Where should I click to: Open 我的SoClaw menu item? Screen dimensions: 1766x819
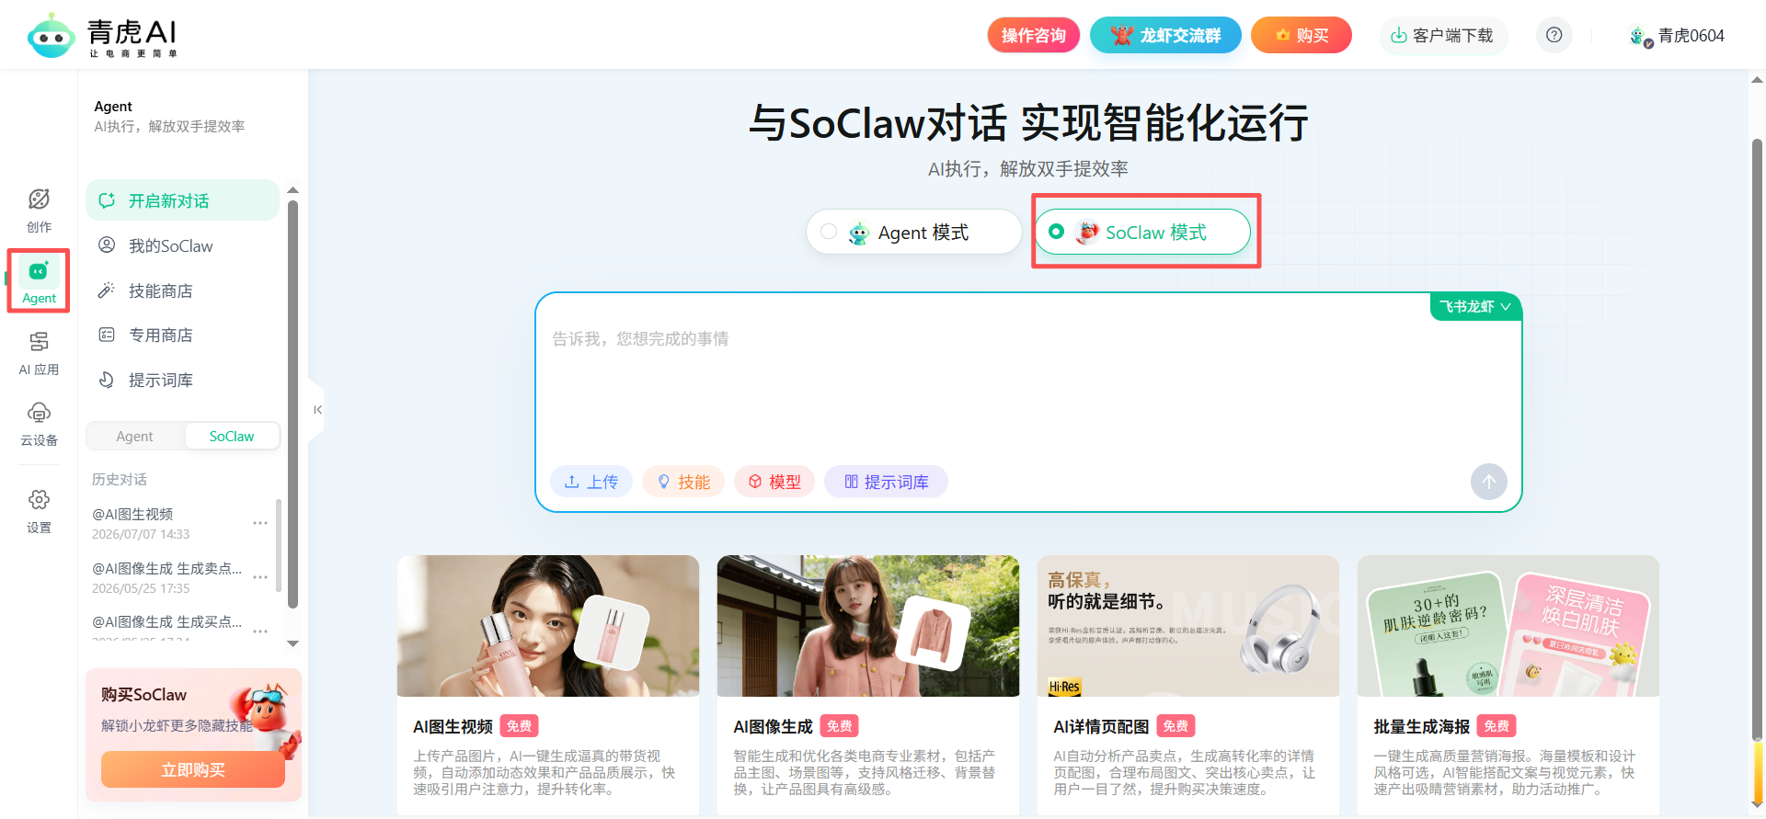(182, 245)
